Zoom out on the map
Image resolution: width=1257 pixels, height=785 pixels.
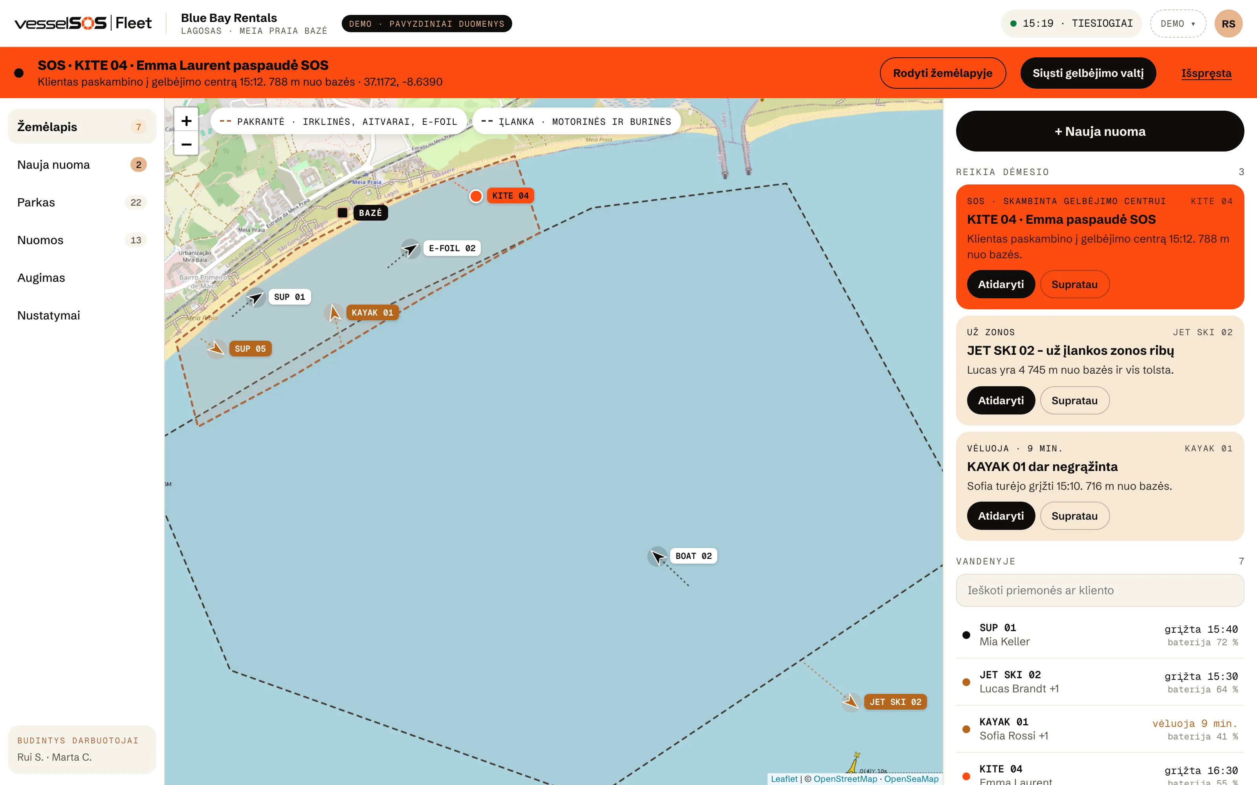186,144
